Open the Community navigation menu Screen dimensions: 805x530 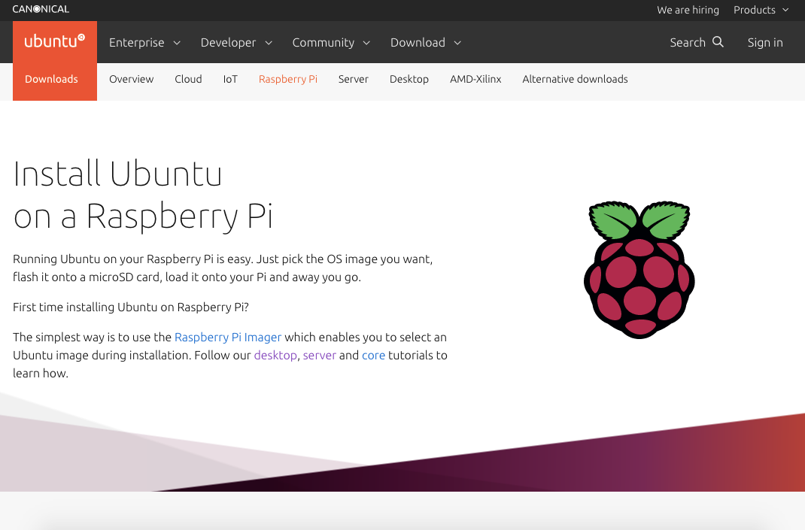click(324, 43)
